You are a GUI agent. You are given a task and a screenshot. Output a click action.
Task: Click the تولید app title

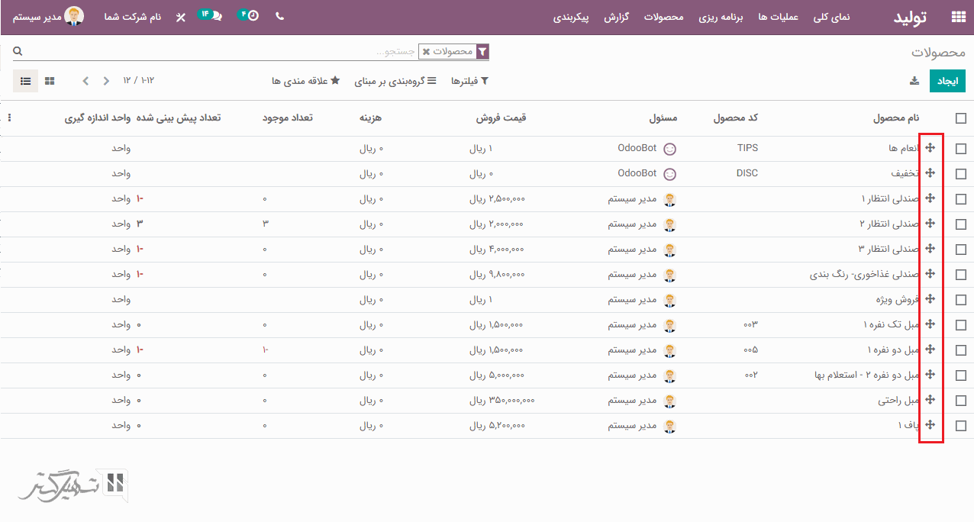(910, 17)
